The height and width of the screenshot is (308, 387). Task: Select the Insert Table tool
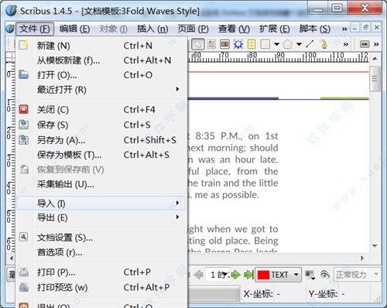[x=252, y=44]
